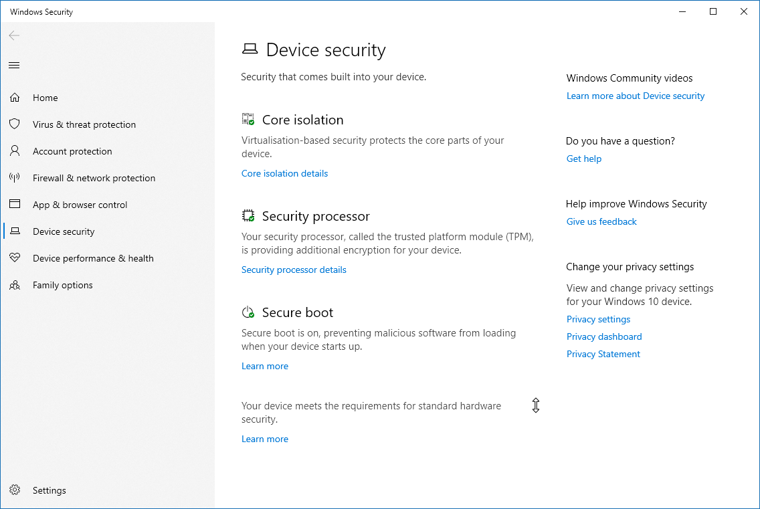
Task: Click the Core isolation heading
Action: click(302, 120)
